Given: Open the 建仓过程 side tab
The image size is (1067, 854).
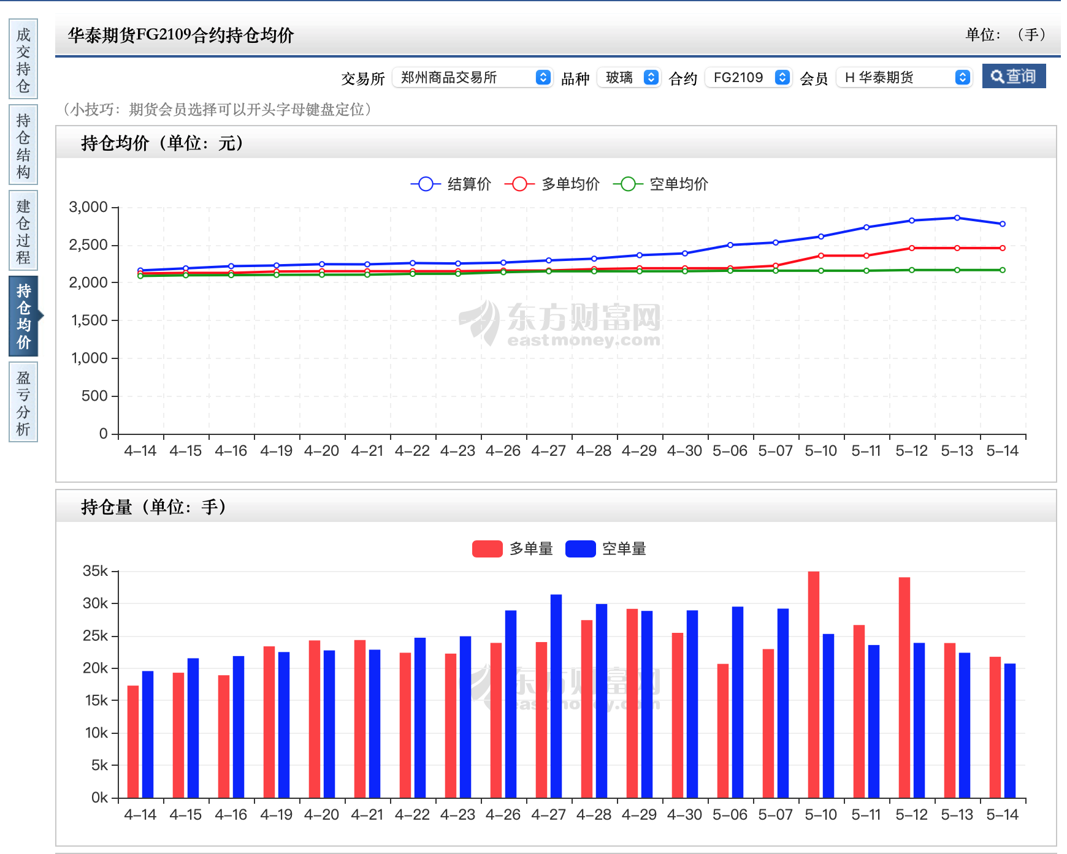Looking at the screenshot, I should [23, 231].
